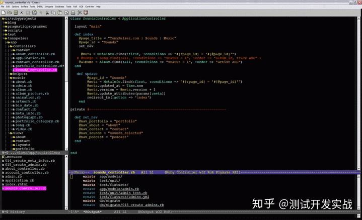The width and height of the screenshot is (362, 220).
Task: Select sounds_controller.rb in history list
Action: pos(24,188)
